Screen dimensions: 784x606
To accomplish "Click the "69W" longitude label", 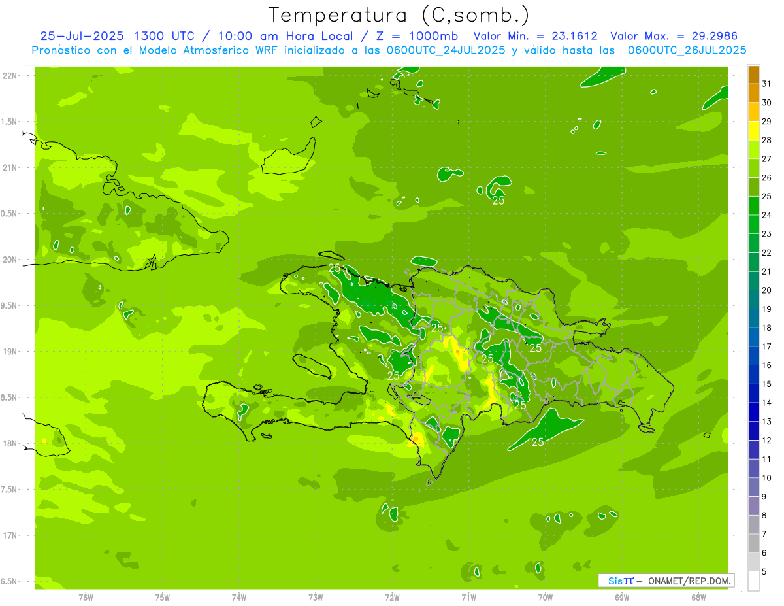I will pos(622,597).
